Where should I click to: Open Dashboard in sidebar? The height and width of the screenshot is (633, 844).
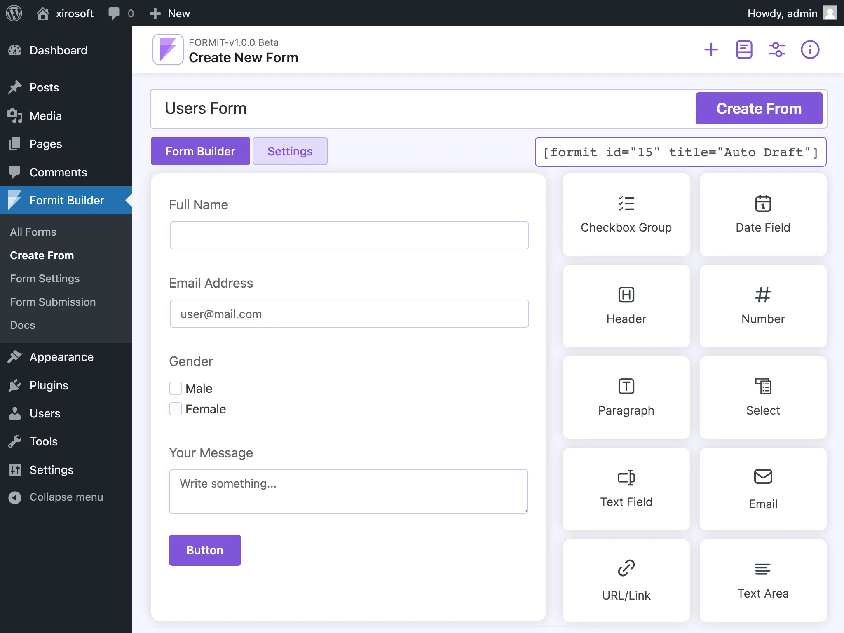[x=66, y=50]
